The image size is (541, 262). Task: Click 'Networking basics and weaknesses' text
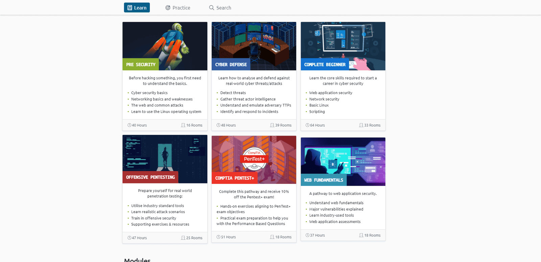click(162, 99)
